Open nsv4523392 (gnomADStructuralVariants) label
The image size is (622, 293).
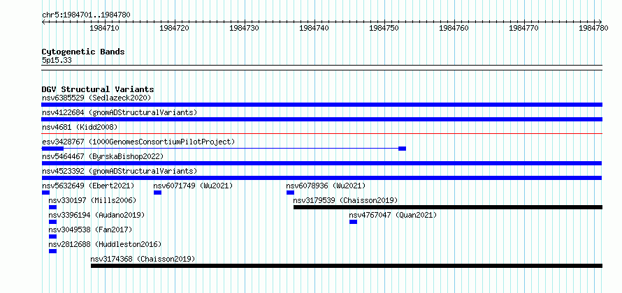[x=120, y=171]
